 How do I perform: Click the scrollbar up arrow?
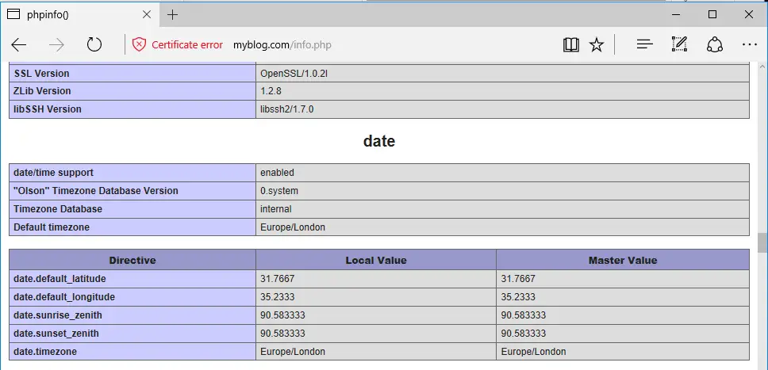point(762,67)
